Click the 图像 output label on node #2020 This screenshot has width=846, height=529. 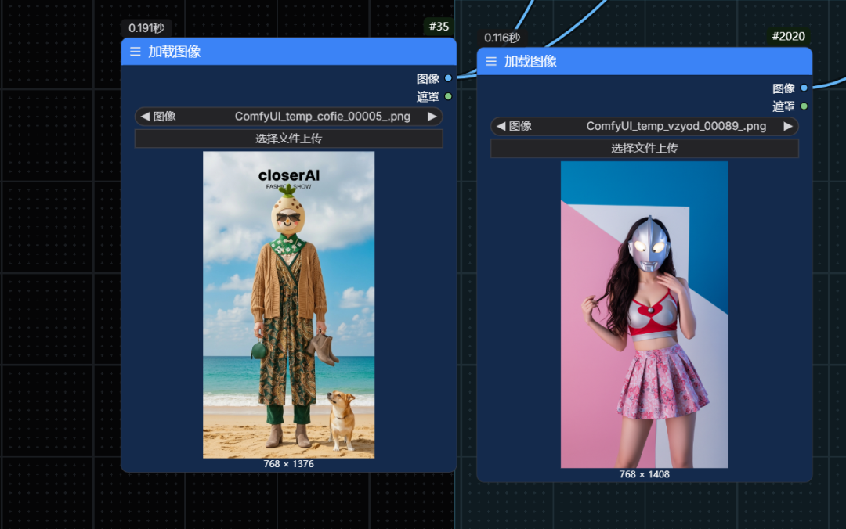[x=784, y=88]
